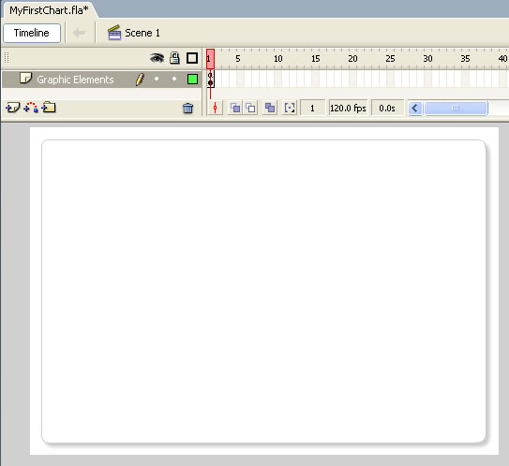Insert a new layer folder

49,107
